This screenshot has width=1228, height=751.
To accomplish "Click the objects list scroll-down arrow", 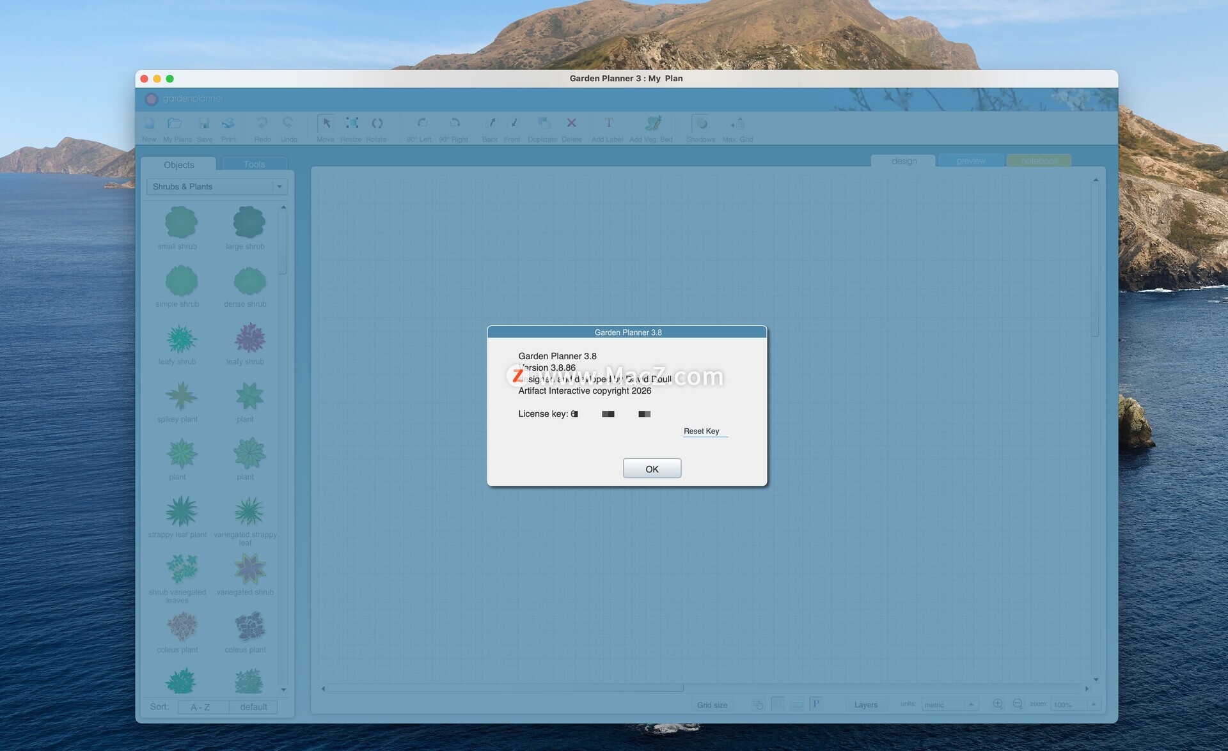I will 283,690.
